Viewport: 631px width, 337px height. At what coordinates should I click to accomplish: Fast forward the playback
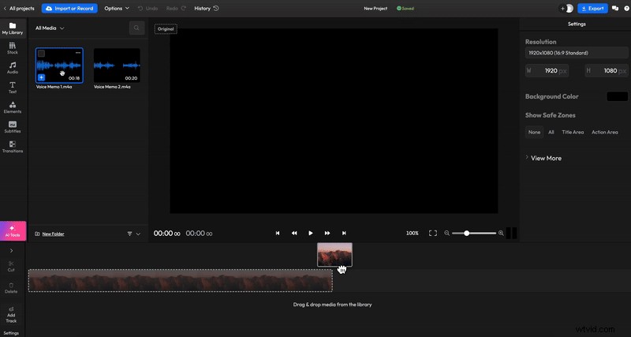tap(327, 233)
